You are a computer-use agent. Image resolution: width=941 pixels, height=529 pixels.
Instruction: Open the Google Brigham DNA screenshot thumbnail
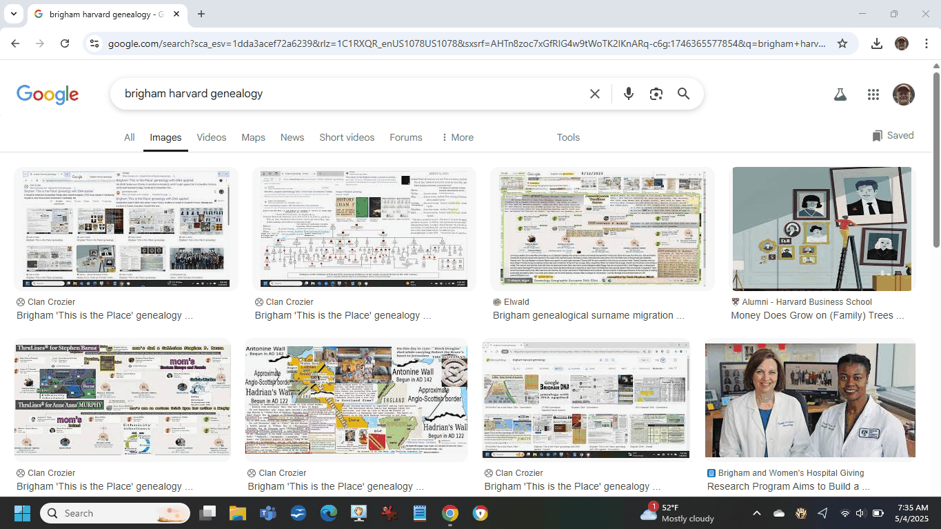pos(586,399)
